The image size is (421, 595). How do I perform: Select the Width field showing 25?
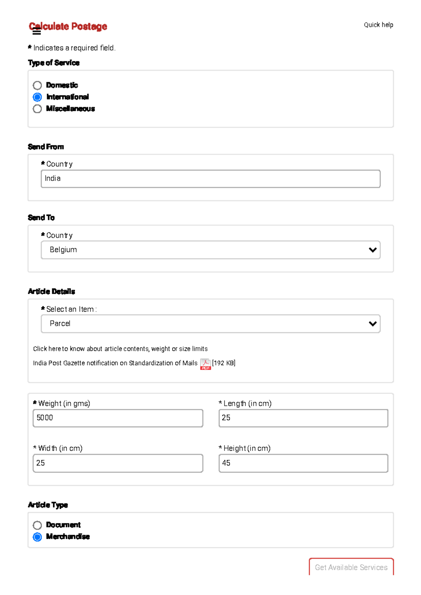click(x=118, y=463)
